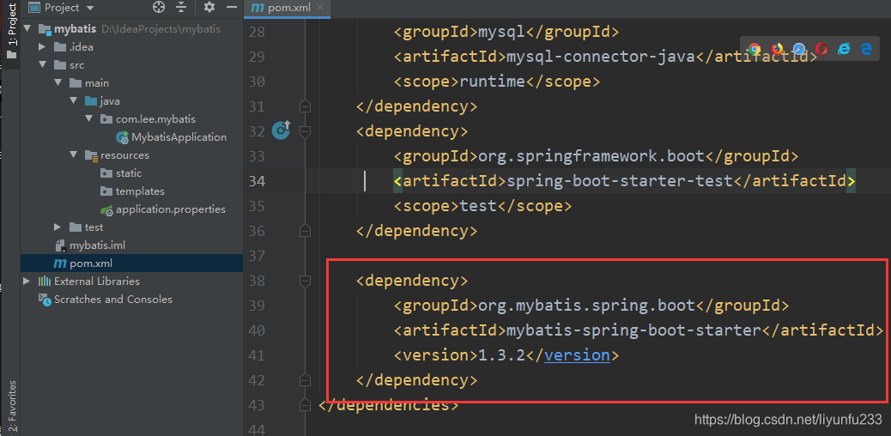Screen dimensions: 891x436
Task: Click the application.properties spring leaf icon
Action: tap(106, 209)
